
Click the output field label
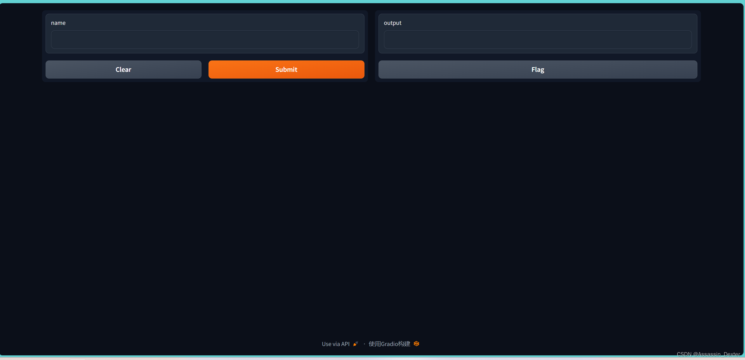coord(392,23)
